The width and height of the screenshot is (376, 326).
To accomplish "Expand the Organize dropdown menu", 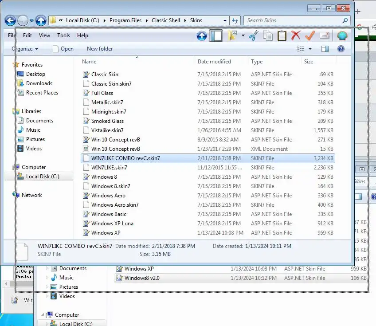I will (25, 49).
